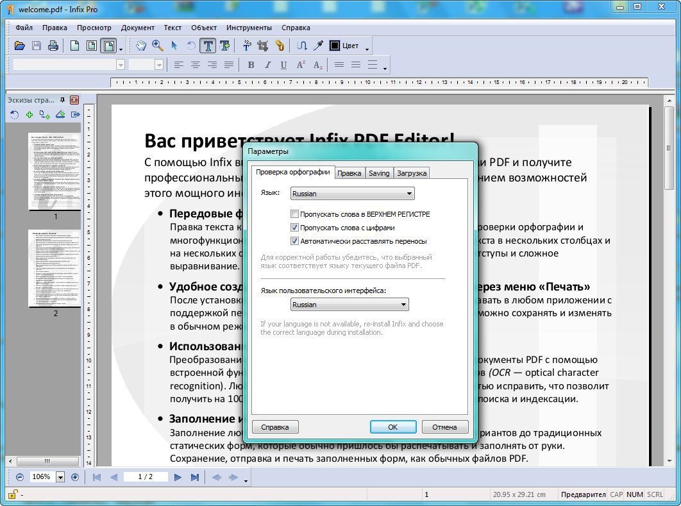
Task: Click the document security lock icon
Action: coord(13,494)
